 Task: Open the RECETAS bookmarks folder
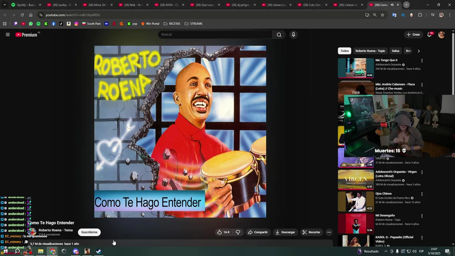click(172, 23)
